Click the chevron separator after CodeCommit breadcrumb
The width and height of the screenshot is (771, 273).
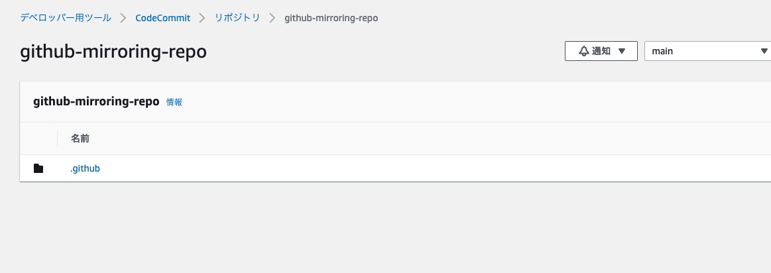202,18
